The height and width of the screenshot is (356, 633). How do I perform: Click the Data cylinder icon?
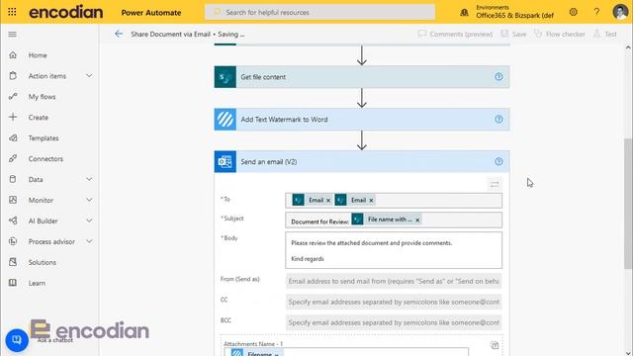pos(13,179)
